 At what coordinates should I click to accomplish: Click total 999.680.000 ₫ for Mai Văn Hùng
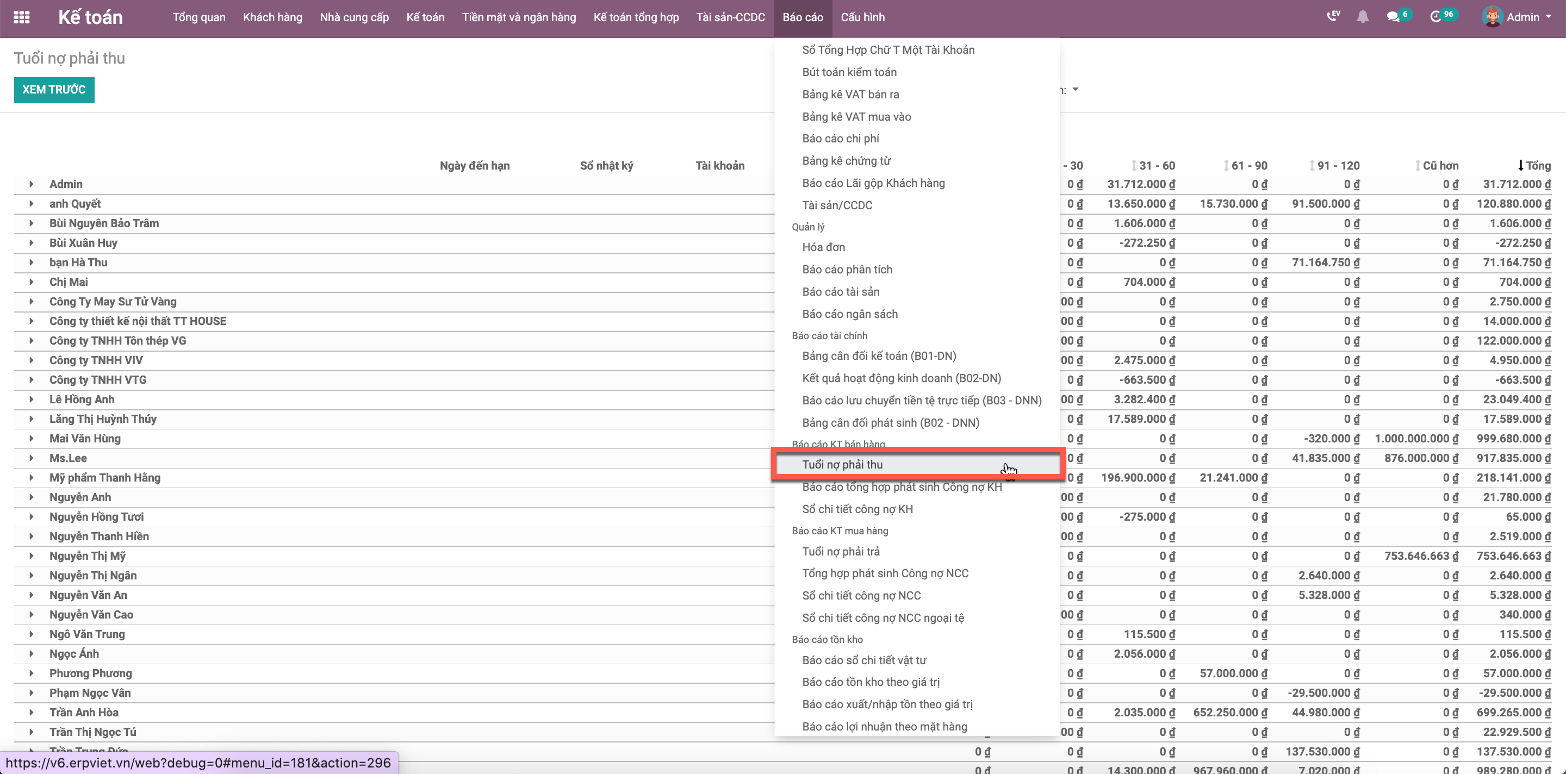click(x=1514, y=438)
